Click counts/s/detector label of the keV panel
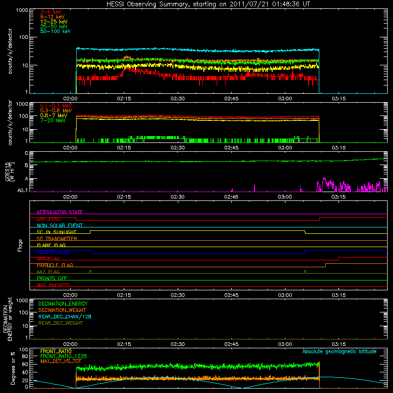This screenshot has height=393, width=393. coord(10,51)
